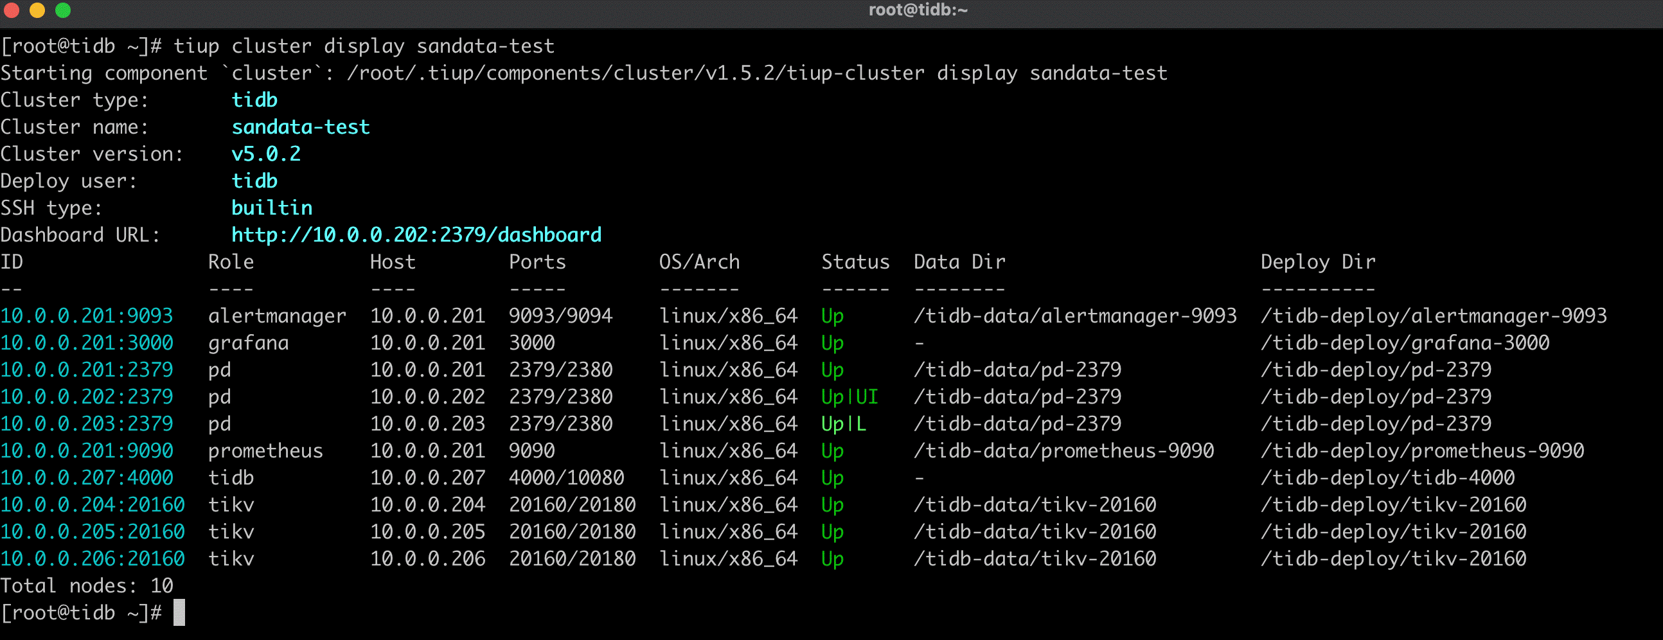The image size is (1663, 640).
Task: Click the Up|UI status of the pd node
Action: point(849,397)
